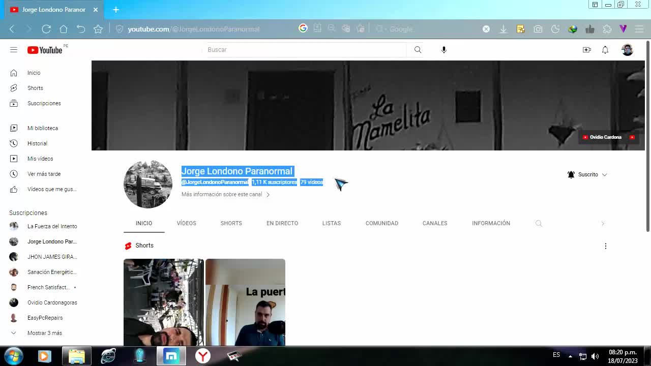Open Yandex browser in taskbar
This screenshot has width=651, height=366.
coord(203,356)
